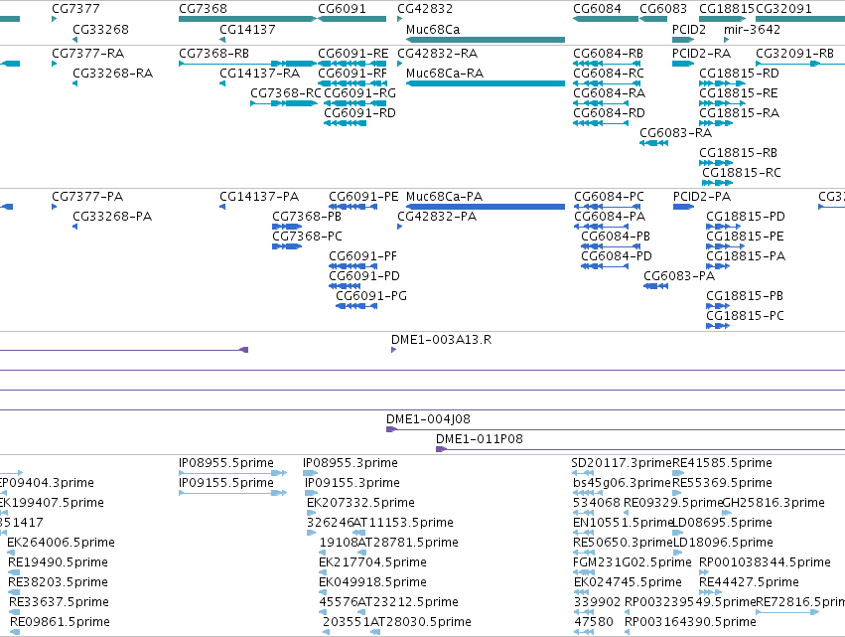Click protein PCID2-PA

(684, 207)
